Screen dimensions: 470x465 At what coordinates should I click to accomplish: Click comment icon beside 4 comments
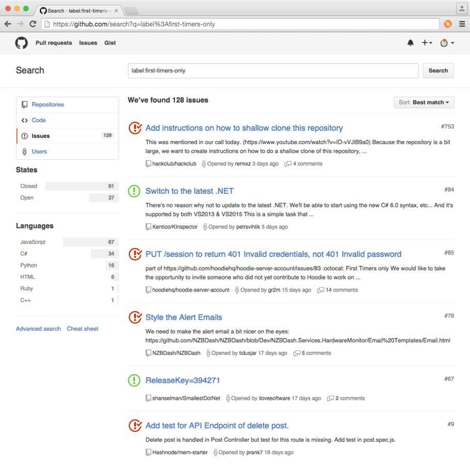tap(288, 164)
